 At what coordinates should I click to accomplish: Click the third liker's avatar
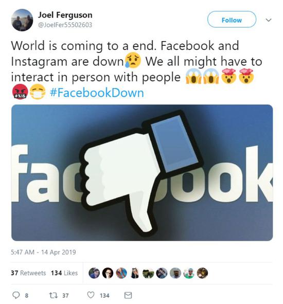tap(121, 273)
